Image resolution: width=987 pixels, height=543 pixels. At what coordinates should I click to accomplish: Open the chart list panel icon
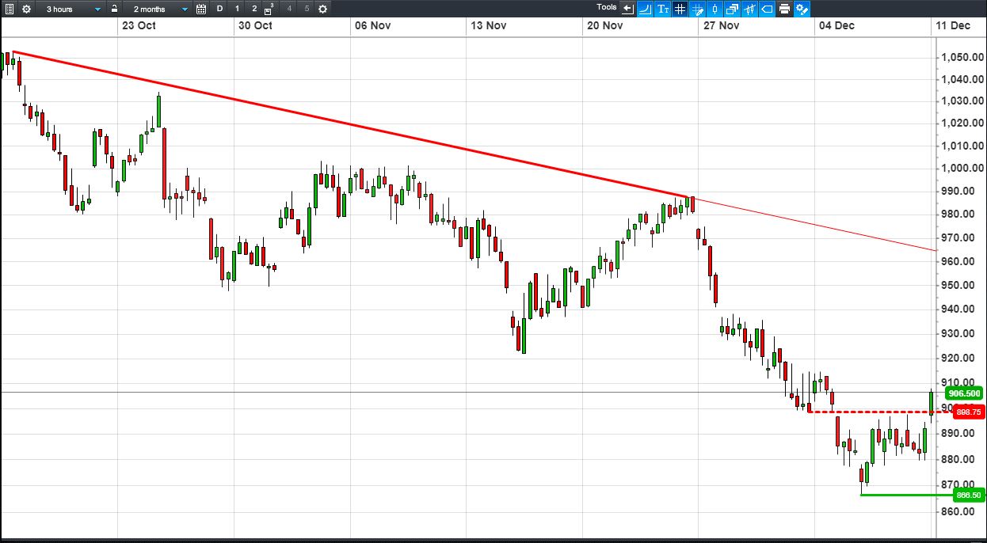8,9
